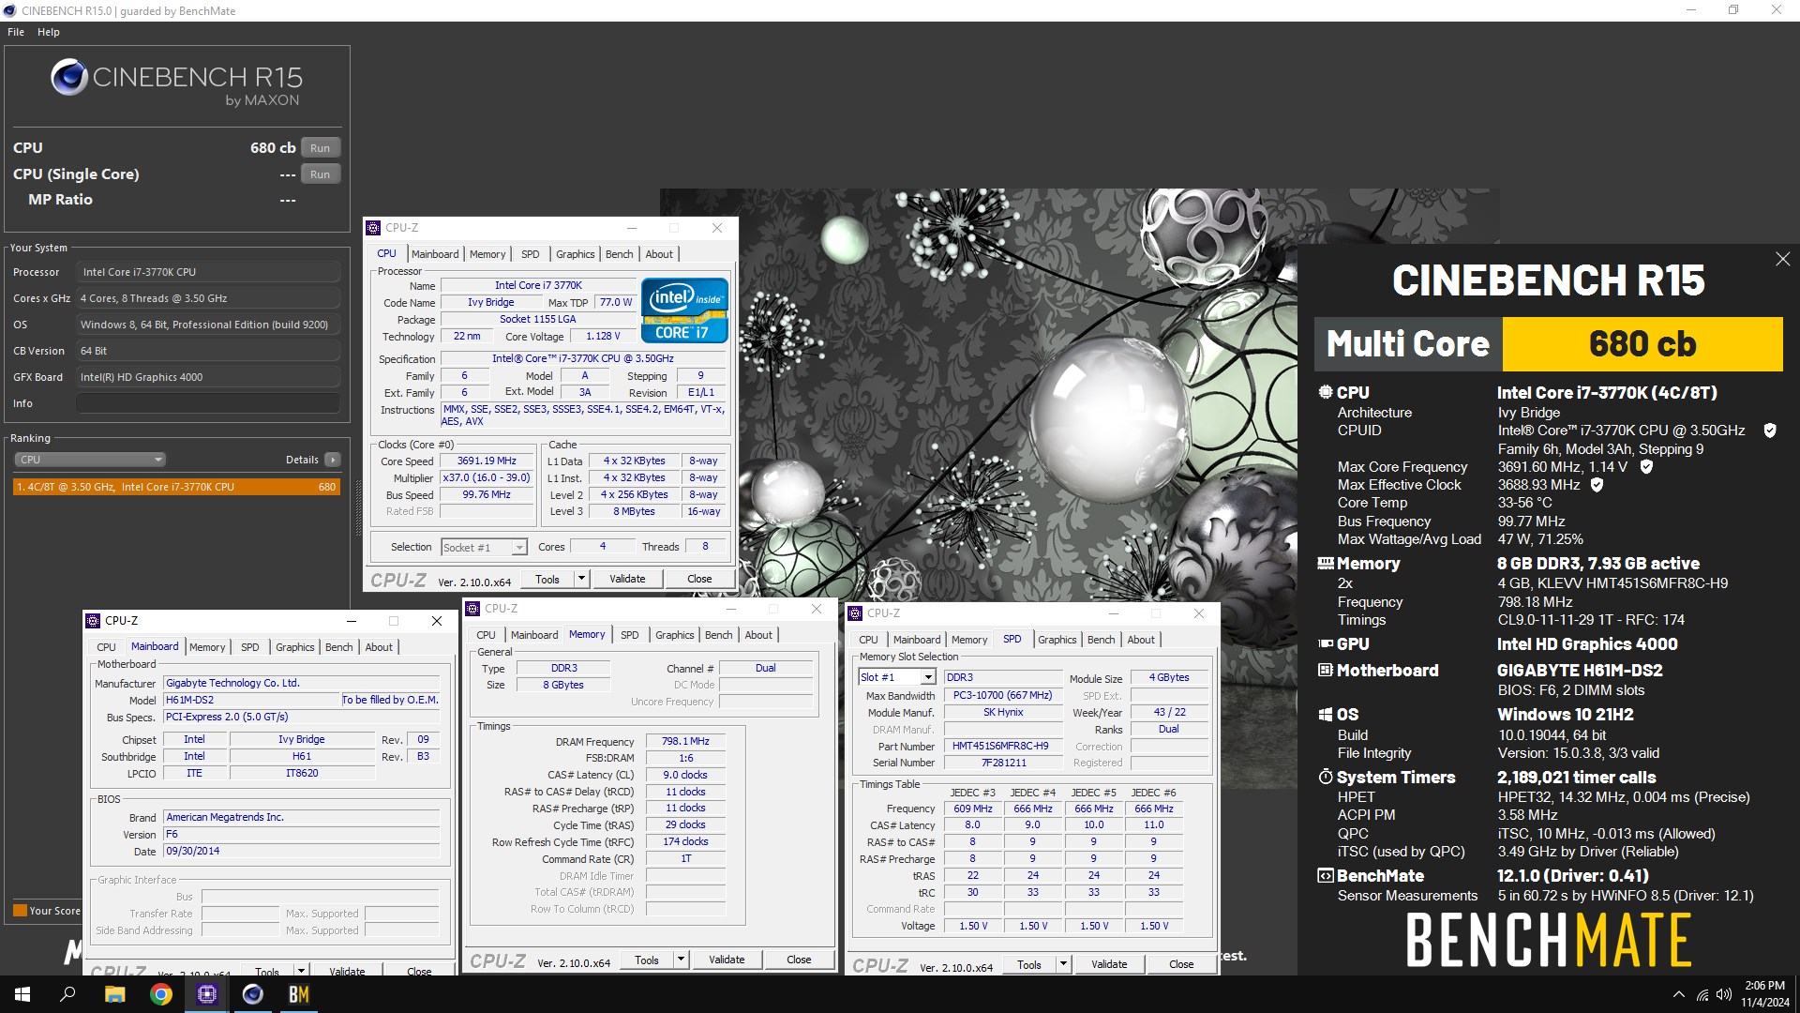Viewport: 1800px width, 1013px height.
Task: Open Graphics tab in memory CPU-Z window
Action: (675, 635)
